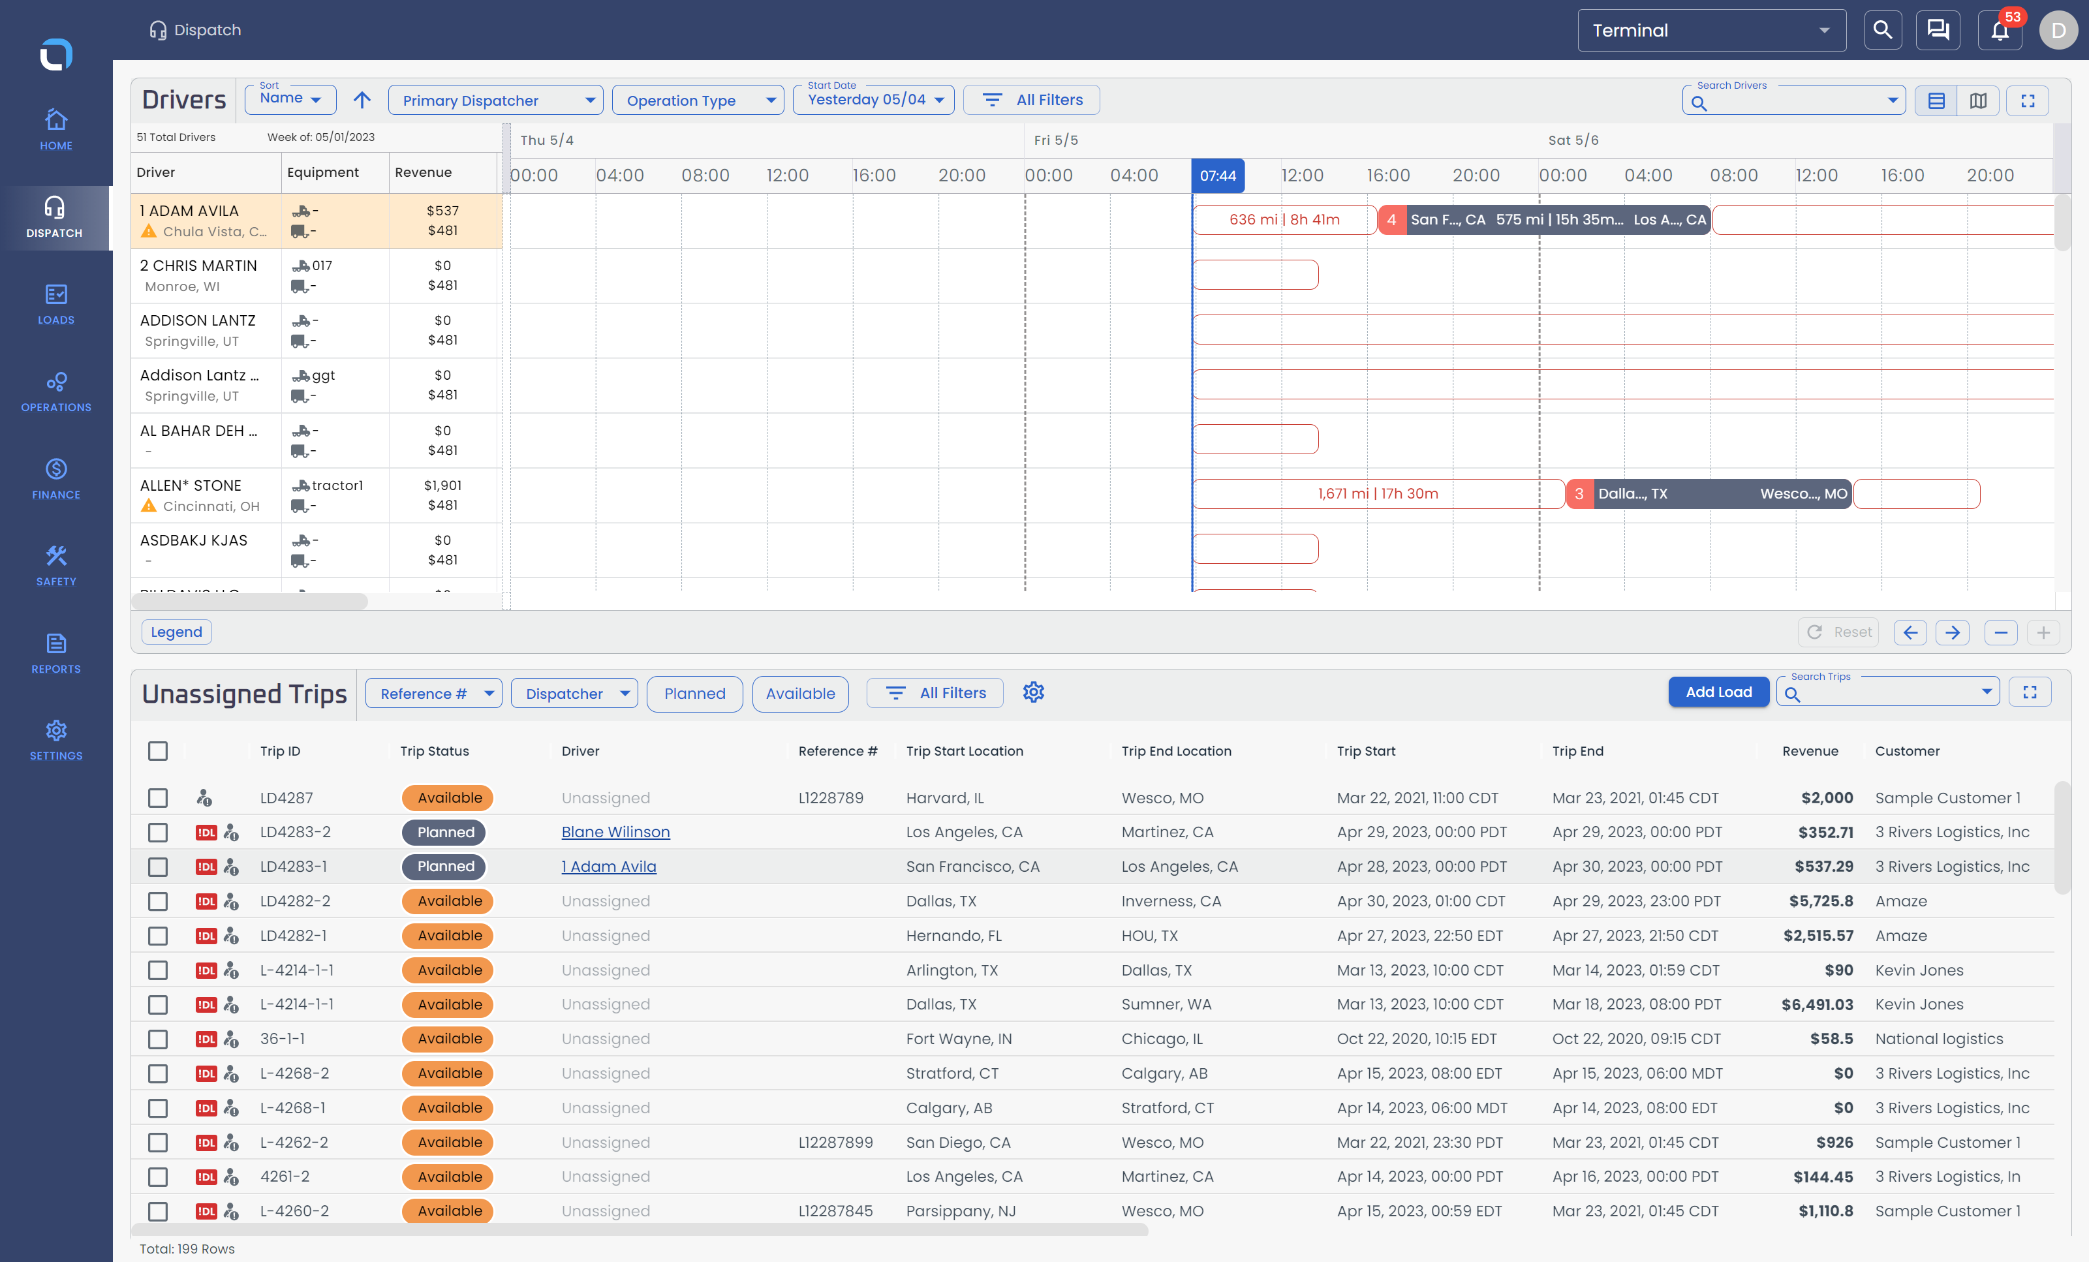The height and width of the screenshot is (1262, 2089).
Task: Open Operation Type dropdown
Action: [698, 100]
